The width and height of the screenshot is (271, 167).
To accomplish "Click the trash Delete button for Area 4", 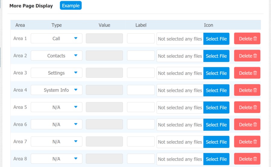I will click(x=247, y=90).
